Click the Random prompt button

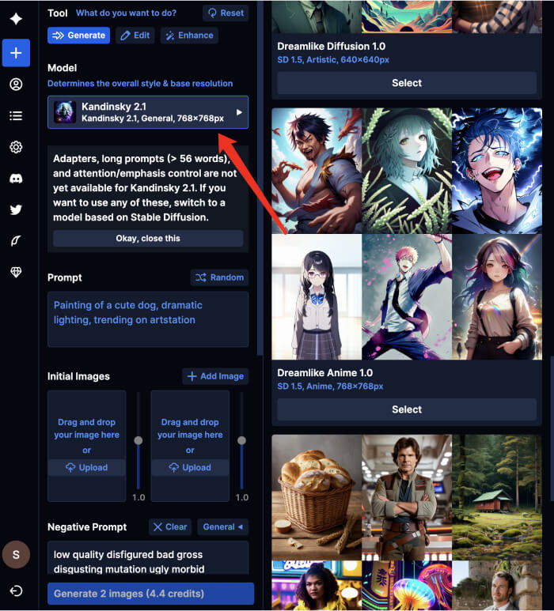click(x=219, y=277)
